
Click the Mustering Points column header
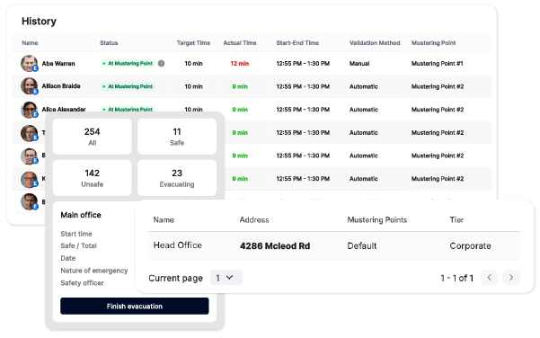(x=377, y=220)
